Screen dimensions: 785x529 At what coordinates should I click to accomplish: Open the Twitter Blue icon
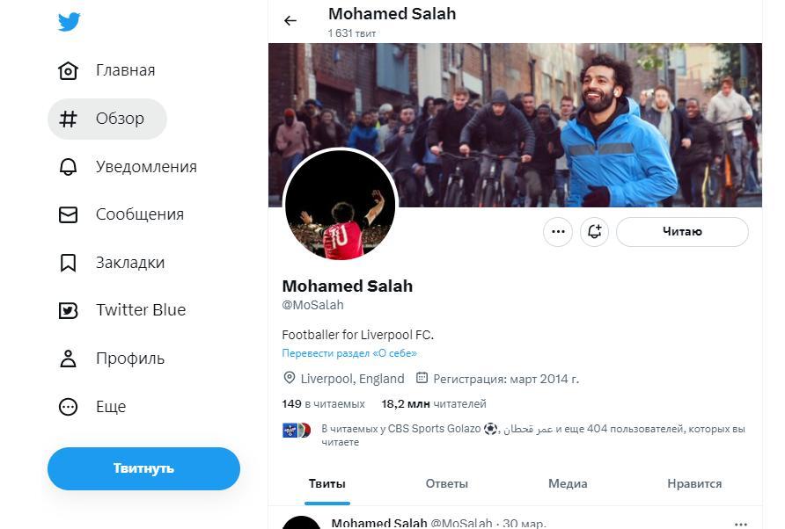(x=68, y=310)
